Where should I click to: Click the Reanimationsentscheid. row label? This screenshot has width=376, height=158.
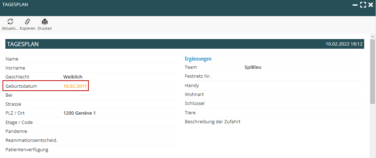coord(32,140)
